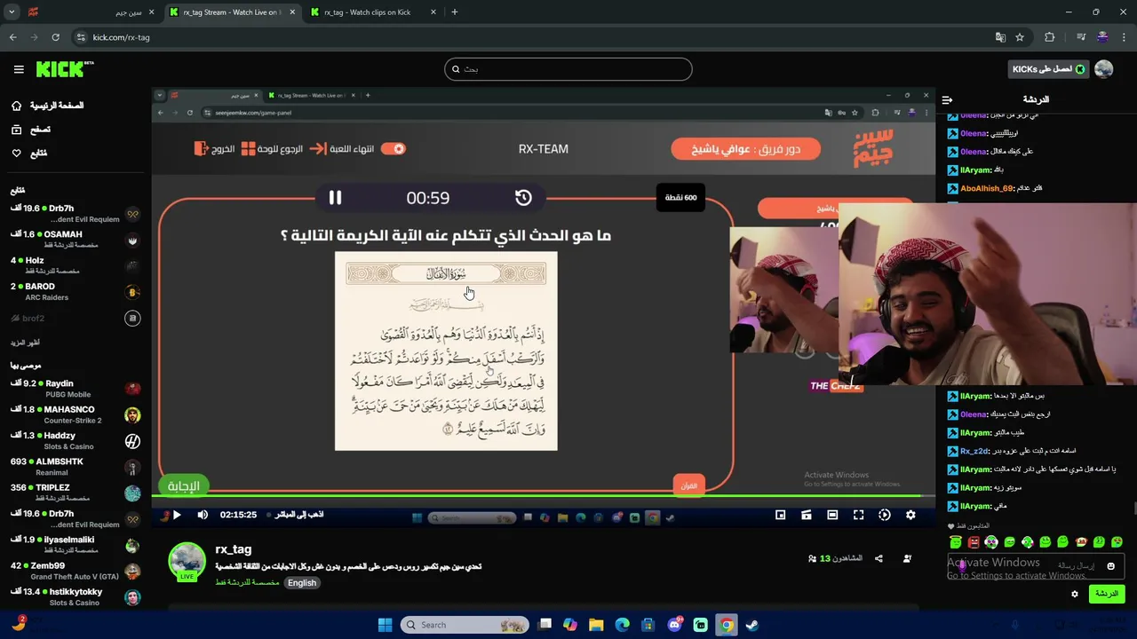The width and height of the screenshot is (1137, 639).
Task: Enter fullscreen mode in the player
Action: [858, 515]
